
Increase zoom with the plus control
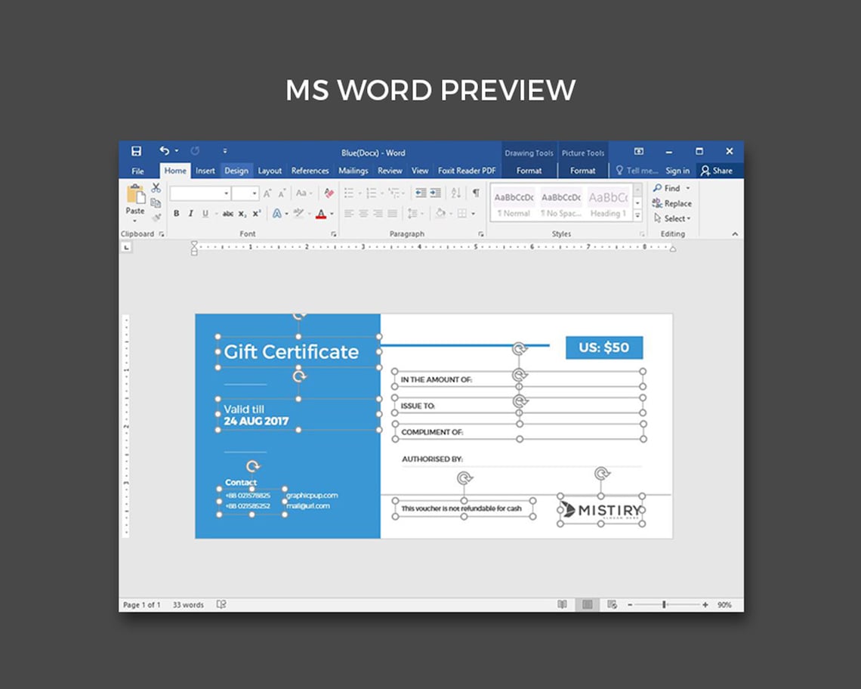tap(704, 604)
